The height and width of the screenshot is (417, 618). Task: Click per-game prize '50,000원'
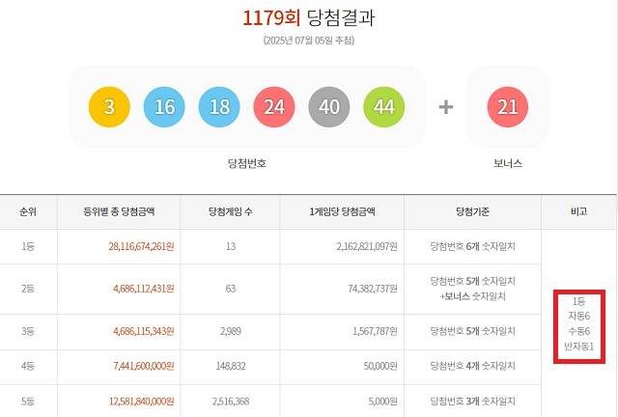tap(380, 366)
